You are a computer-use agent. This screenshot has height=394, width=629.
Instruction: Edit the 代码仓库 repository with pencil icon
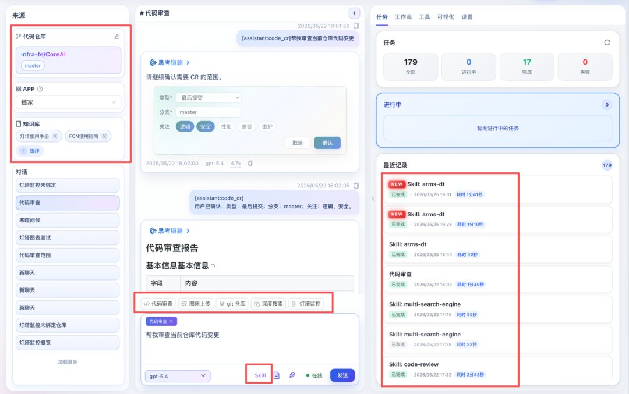[x=116, y=37]
